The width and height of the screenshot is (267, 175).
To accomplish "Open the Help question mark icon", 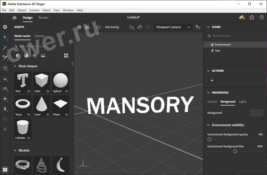I will tap(262, 17).
